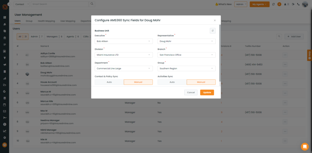Viewport: 312px width, 153px height.
Task: Sort the users table by Name column
Action: (44, 46)
